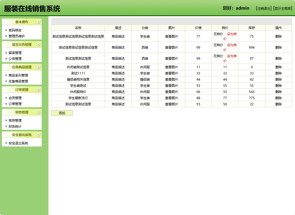Image resolution: width=295 pixels, height=215 pixels.
Task: Click the bullet icon beside 留言管理
Action: click(x=6, y=53)
